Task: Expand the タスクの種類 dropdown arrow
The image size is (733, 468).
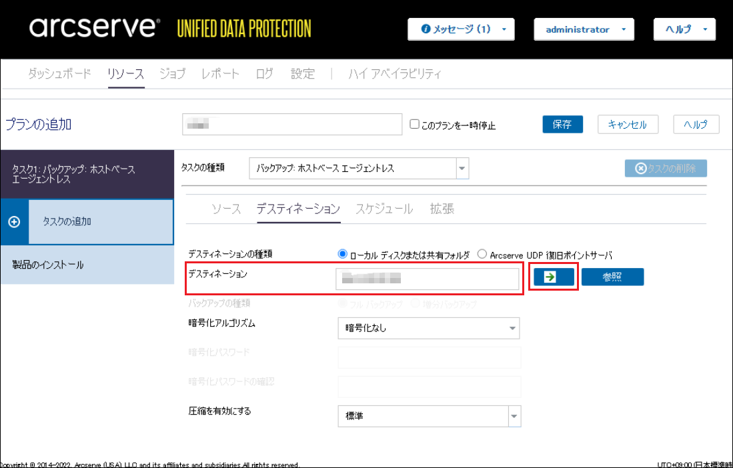Action: (462, 169)
